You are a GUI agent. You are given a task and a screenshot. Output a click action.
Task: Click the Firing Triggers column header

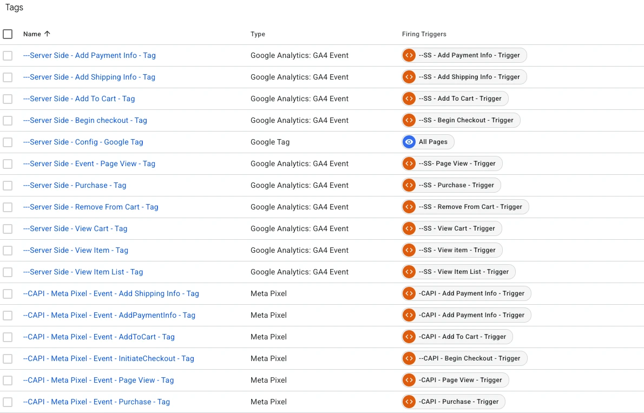coord(424,34)
